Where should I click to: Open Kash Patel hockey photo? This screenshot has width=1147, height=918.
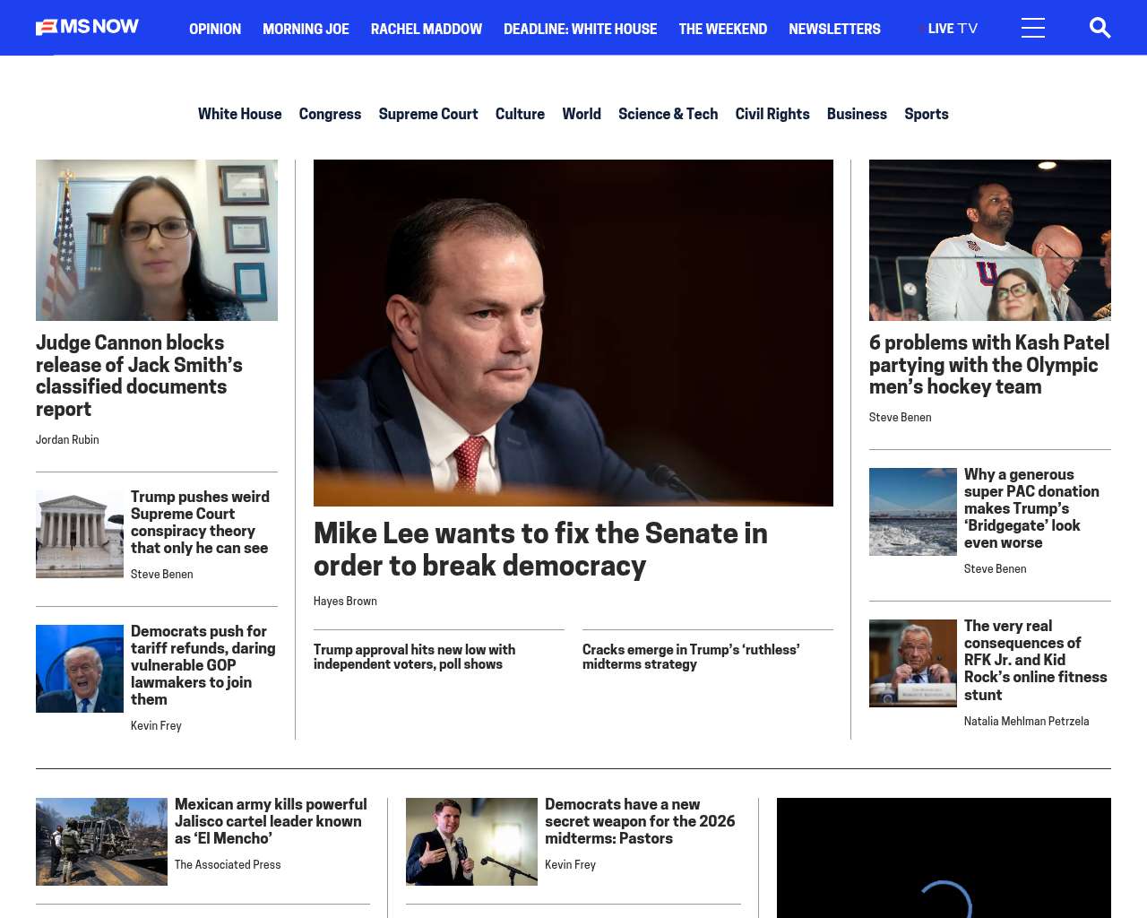(990, 240)
